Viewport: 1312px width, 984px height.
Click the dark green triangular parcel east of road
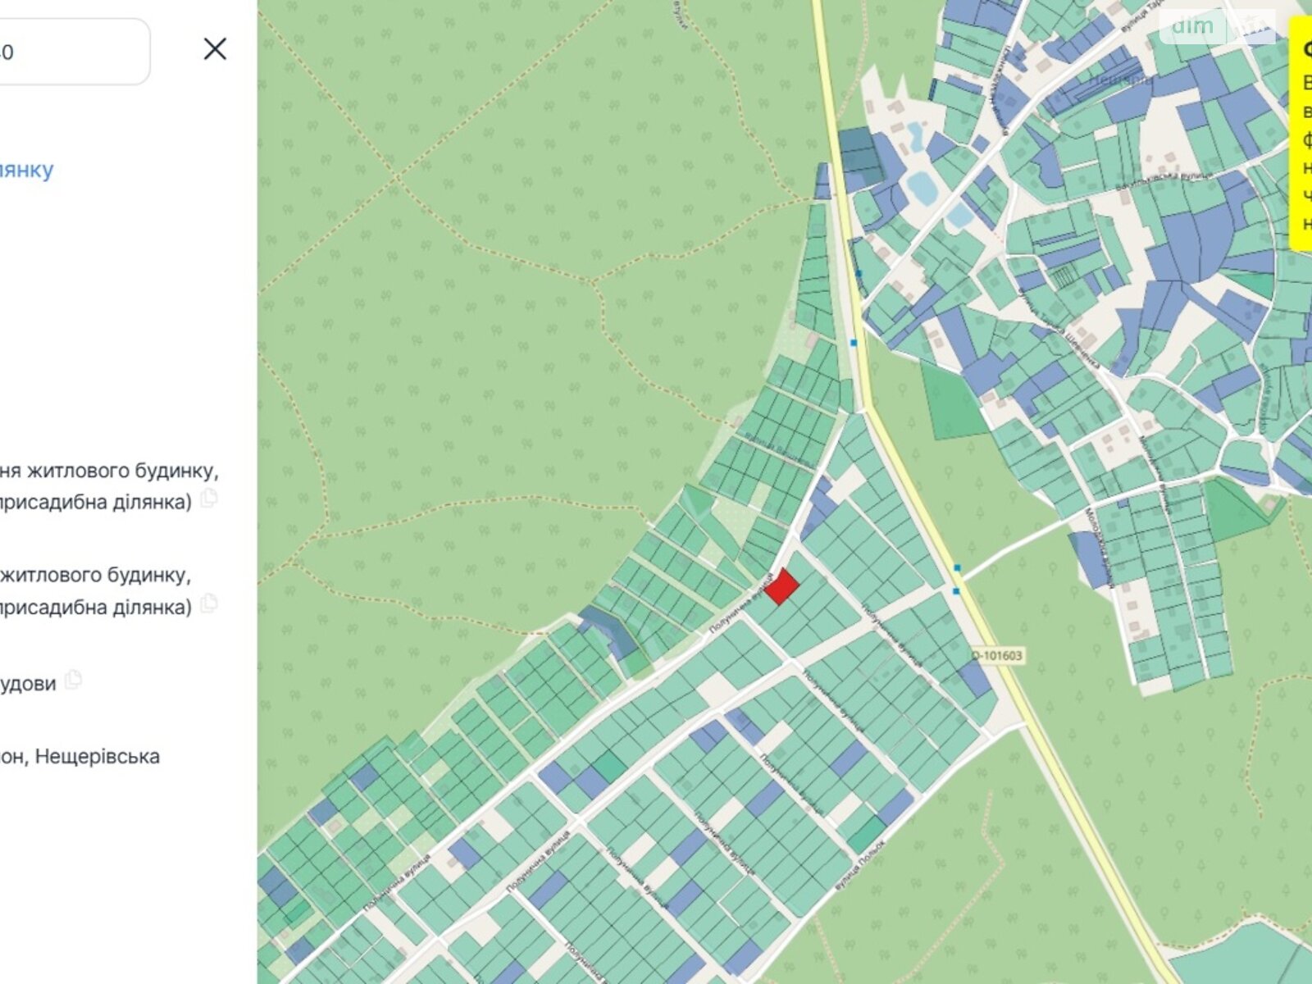pyautogui.click(x=953, y=403)
